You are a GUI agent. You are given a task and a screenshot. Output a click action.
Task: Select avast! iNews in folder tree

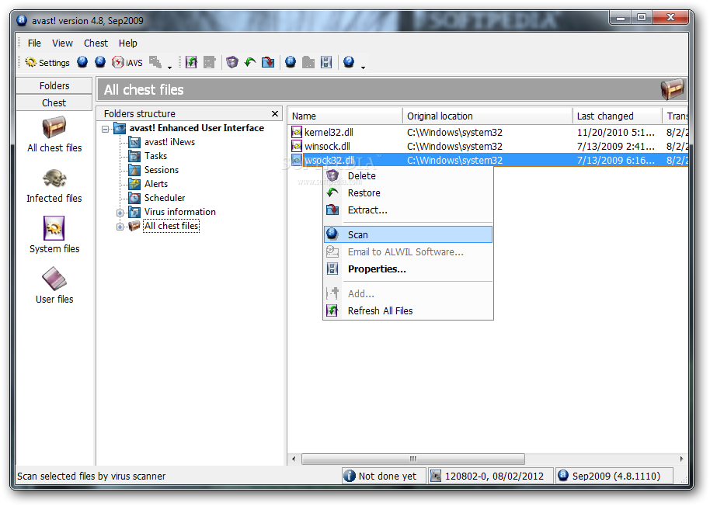click(169, 142)
